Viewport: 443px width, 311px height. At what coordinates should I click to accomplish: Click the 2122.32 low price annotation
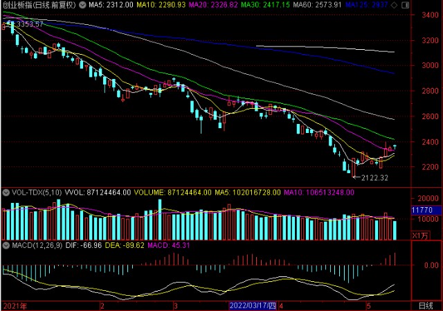coord(374,178)
